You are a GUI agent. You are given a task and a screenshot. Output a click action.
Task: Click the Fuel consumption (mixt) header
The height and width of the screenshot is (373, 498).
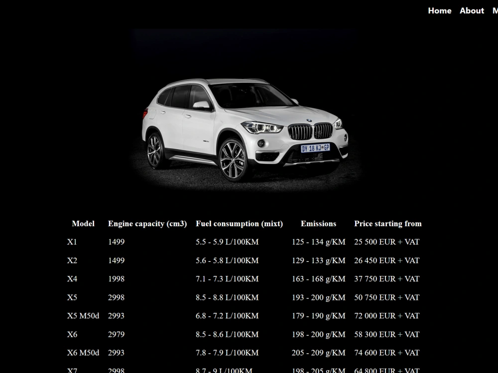tap(239, 224)
